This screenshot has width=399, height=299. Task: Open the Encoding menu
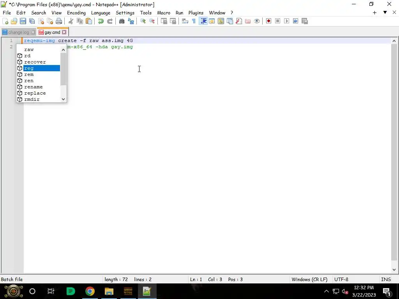[x=76, y=13]
